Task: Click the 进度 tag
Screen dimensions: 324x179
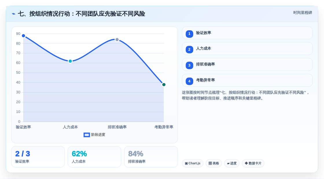Action: [x=232, y=163]
